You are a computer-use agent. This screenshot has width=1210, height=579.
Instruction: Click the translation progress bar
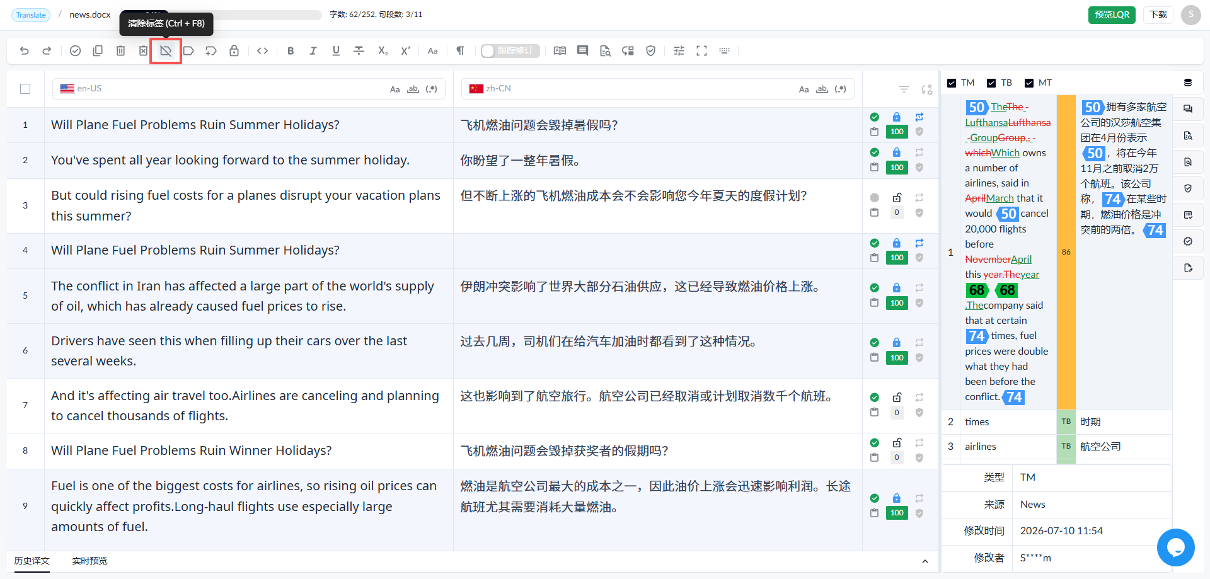[221, 14]
